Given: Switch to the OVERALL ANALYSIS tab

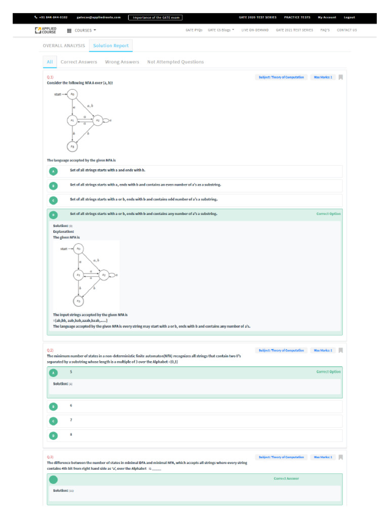Looking at the screenshot, I should tap(64, 46).
